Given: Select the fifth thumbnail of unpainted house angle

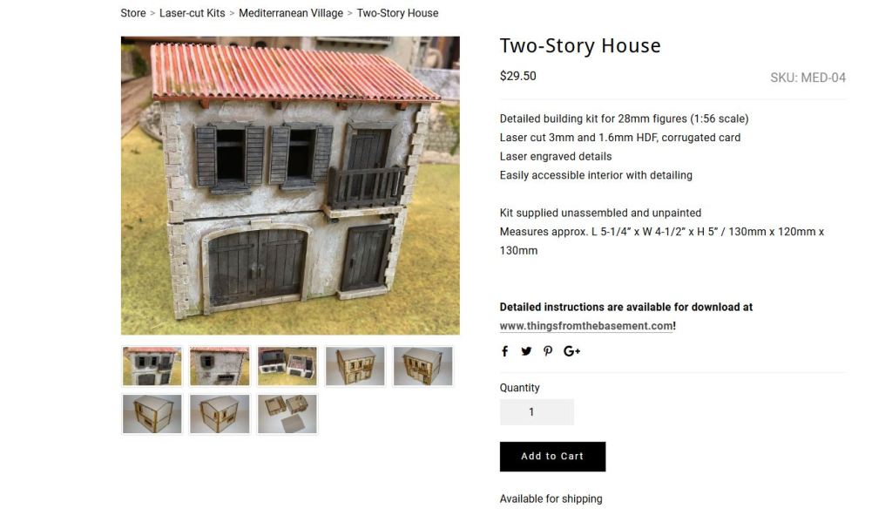Looking at the screenshot, I should [x=422, y=367].
